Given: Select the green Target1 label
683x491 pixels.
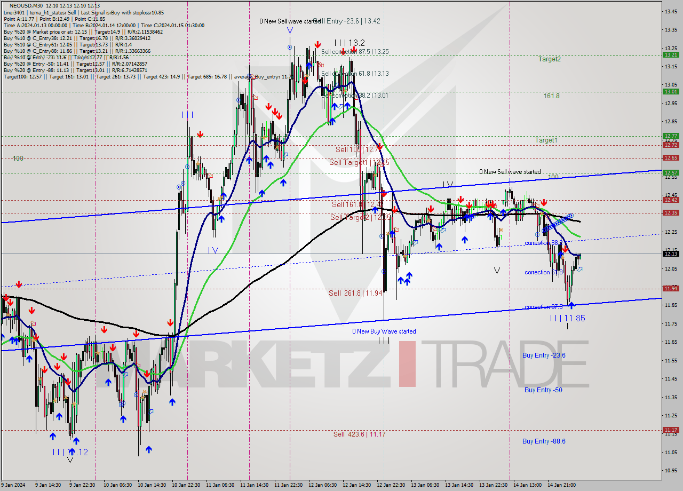Looking at the screenshot, I should (x=546, y=140).
